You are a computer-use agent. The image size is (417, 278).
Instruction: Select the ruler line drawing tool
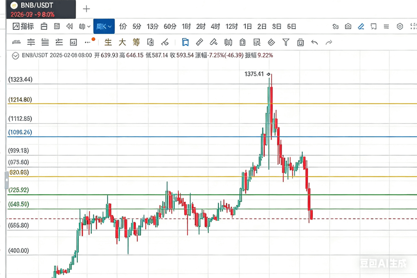pos(17,42)
